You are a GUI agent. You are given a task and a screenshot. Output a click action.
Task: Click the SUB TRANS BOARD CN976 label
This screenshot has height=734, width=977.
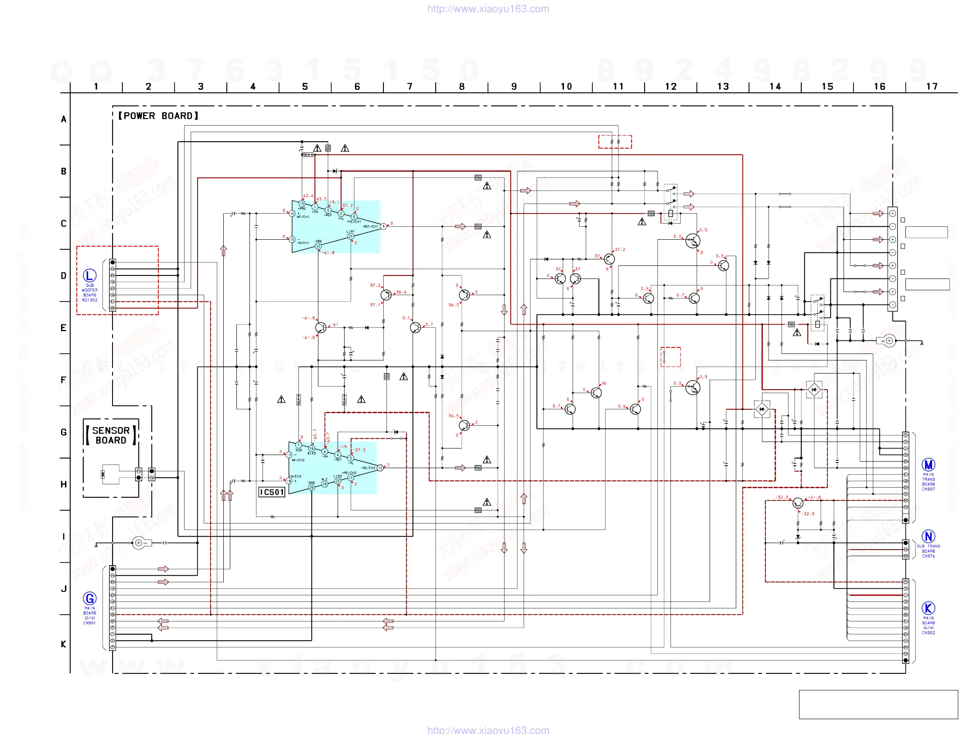point(928,551)
